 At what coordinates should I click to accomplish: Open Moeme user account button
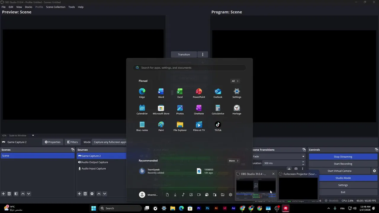click(x=148, y=195)
